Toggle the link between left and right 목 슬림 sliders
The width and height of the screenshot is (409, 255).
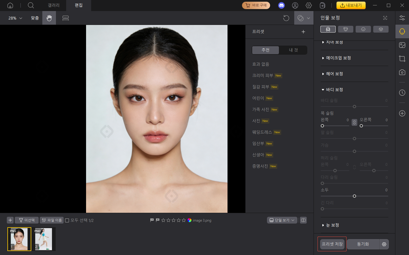pyautogui.click(x=354, y=122)
